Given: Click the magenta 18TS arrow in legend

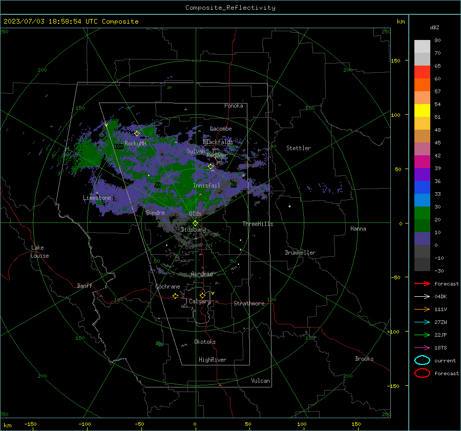Looking at the screenshot, I should coord(422,348).
